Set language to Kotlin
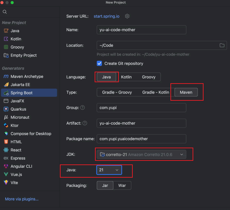The height and width of the screenshot is (210, 230). tap(126, 77)
